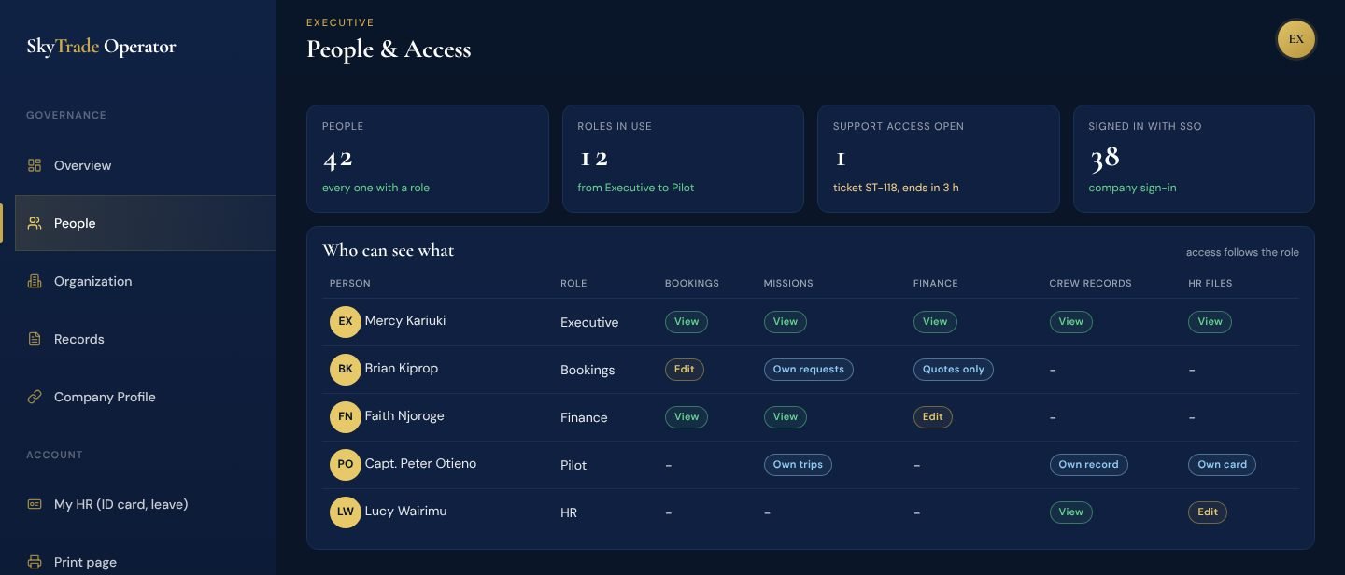Click the My HR ID card icon
1345x575 pixels.
click(35, 504)
